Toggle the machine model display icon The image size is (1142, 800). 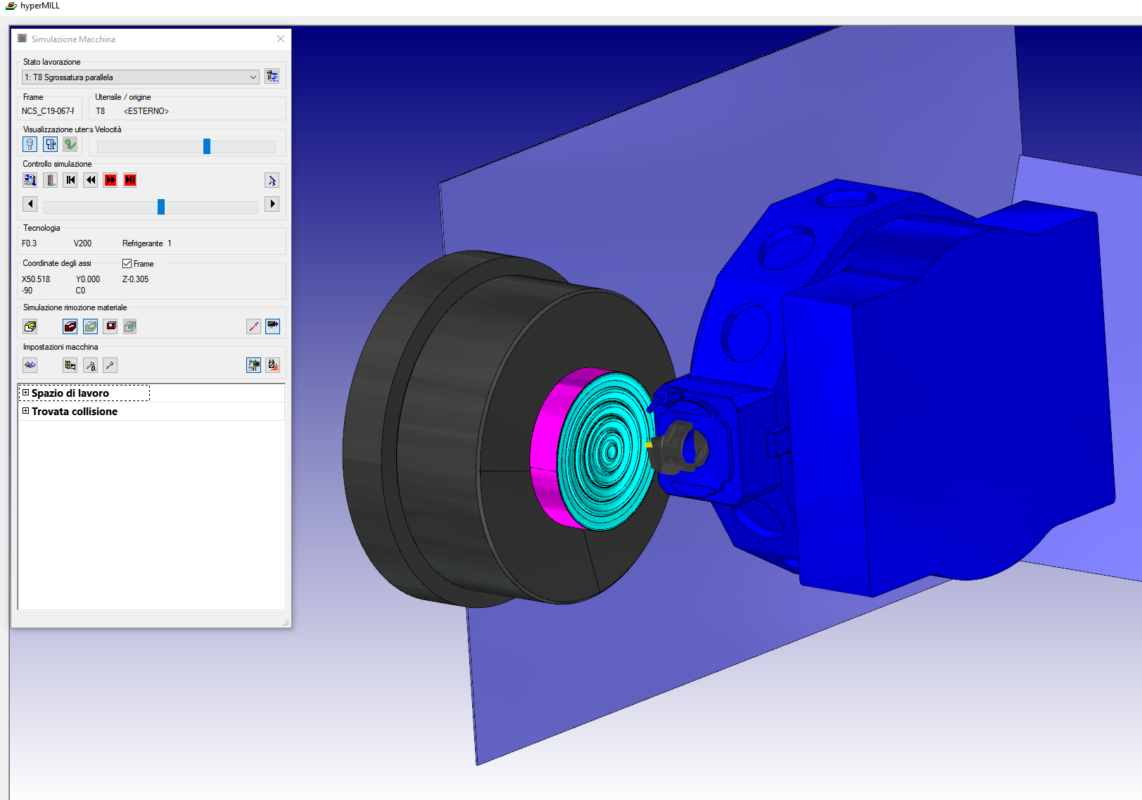tap(254, 365)
